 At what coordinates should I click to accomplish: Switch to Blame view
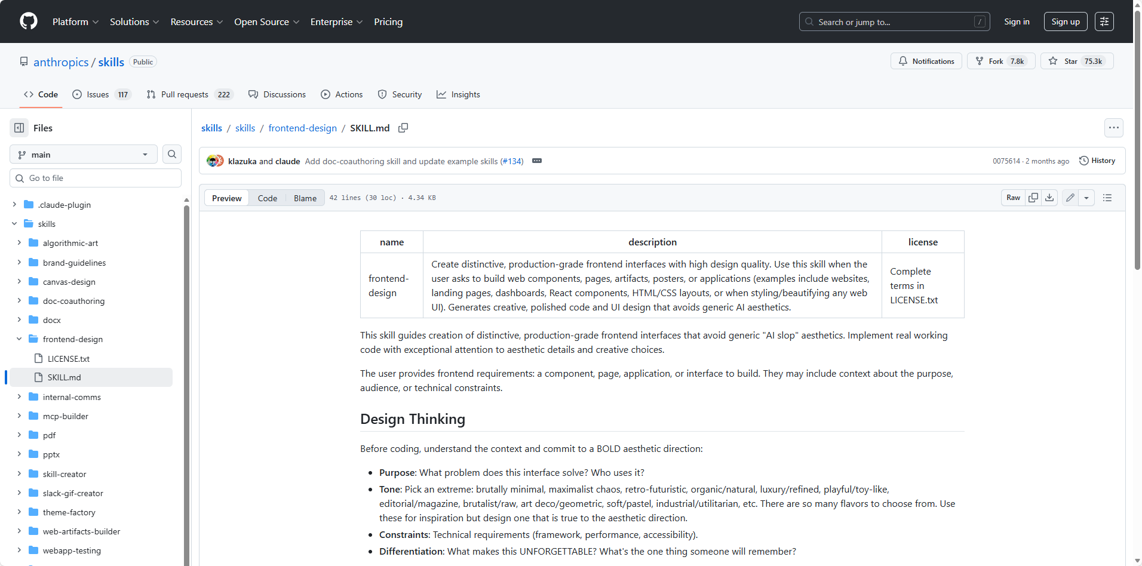click(x=305, y=198)
